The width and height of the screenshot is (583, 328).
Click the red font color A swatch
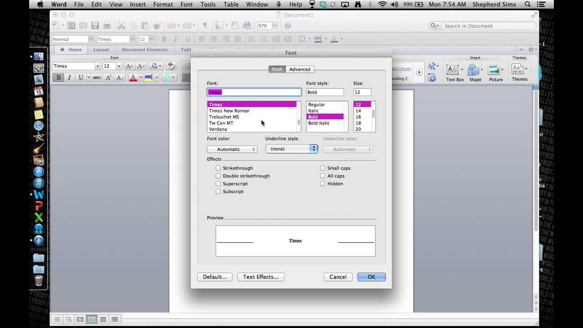pos(133,78)
